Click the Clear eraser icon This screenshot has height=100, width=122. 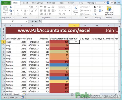pyautogui.click(x=95, y=14)
